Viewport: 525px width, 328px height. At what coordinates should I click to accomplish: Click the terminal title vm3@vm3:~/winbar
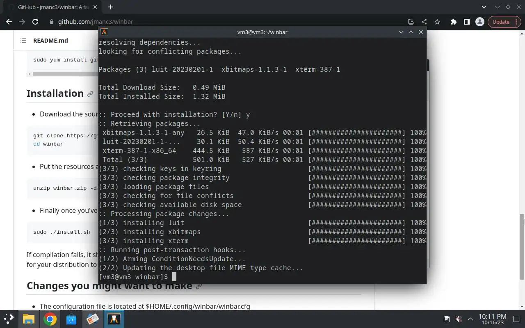point(262,32)
